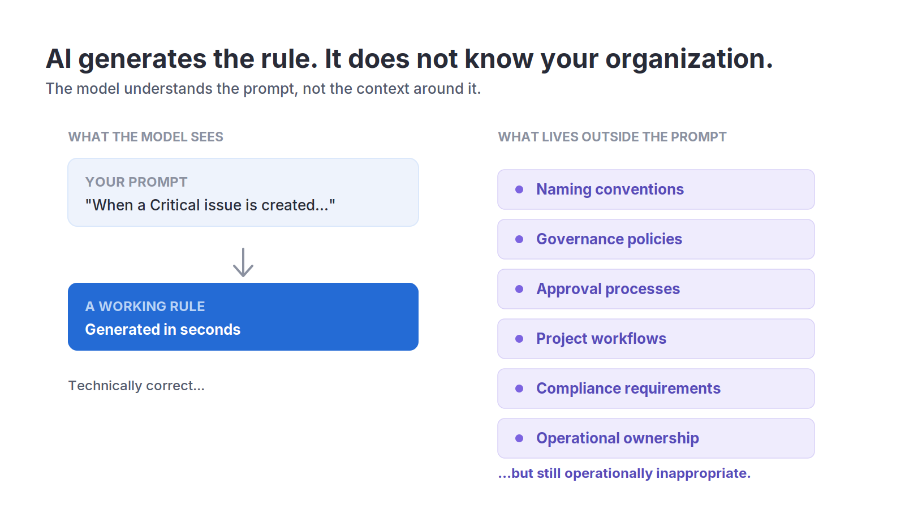
Task: Click the "Technically correct..." caption
Action: click(136, 386)
